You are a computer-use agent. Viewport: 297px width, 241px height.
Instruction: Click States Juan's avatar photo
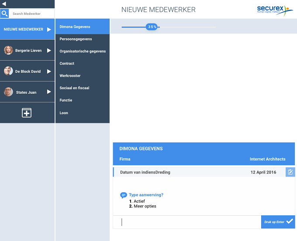tap(9, 92)
